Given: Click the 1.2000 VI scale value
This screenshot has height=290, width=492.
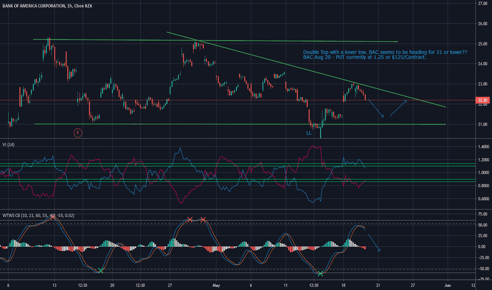Looking at the screenshot, I should (484, 160).
